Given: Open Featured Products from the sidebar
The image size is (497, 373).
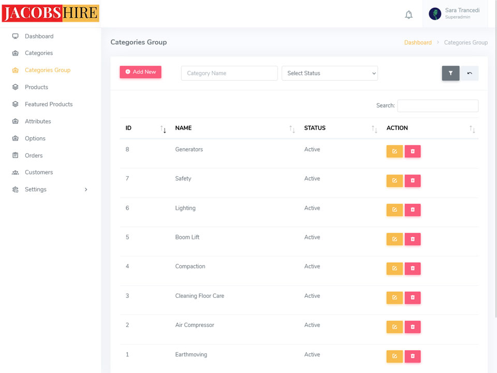Looking at the screenshot, I should 49,104.
